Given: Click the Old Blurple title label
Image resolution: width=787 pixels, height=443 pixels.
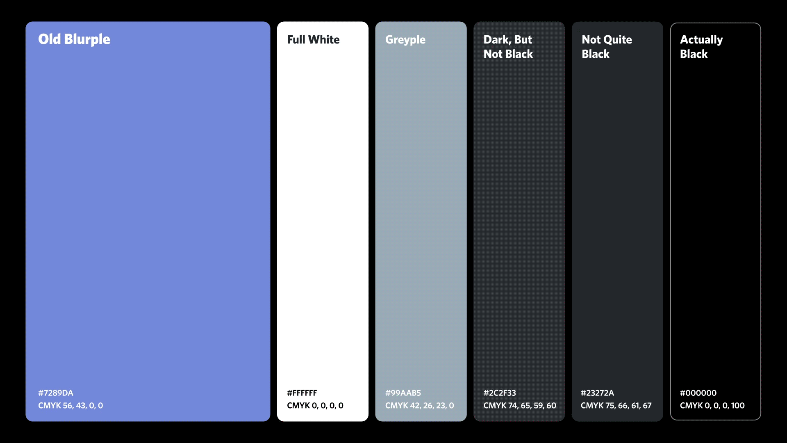Looking at the screenshot, I should (74, 39).
